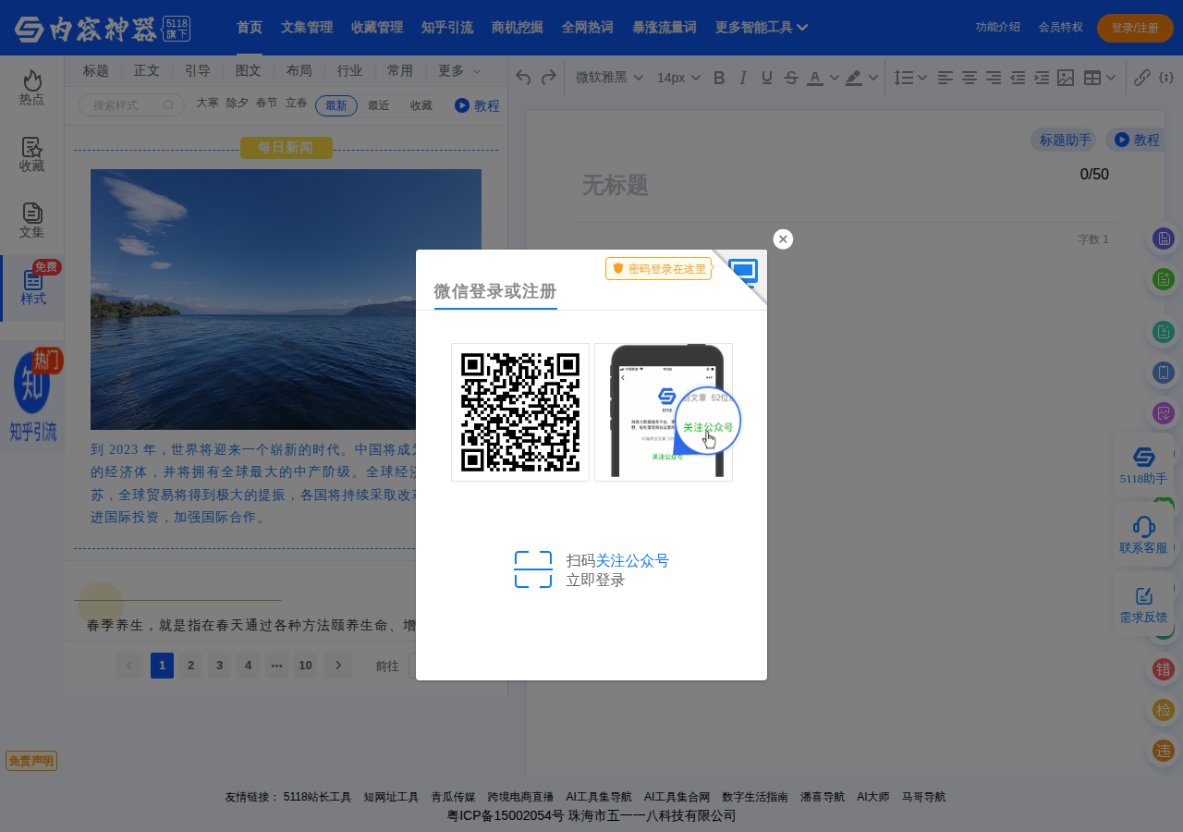The width and height of the screenshot is (1183, 832).
Task: Go to 知乎引流 in top navigation
Action: [447, 28]
